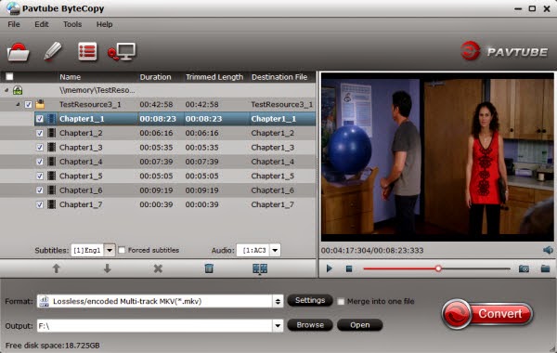The width and height of the screenshot is (557, 353).
Task: Stop the preview playback
Action: (x=349, y=268)
